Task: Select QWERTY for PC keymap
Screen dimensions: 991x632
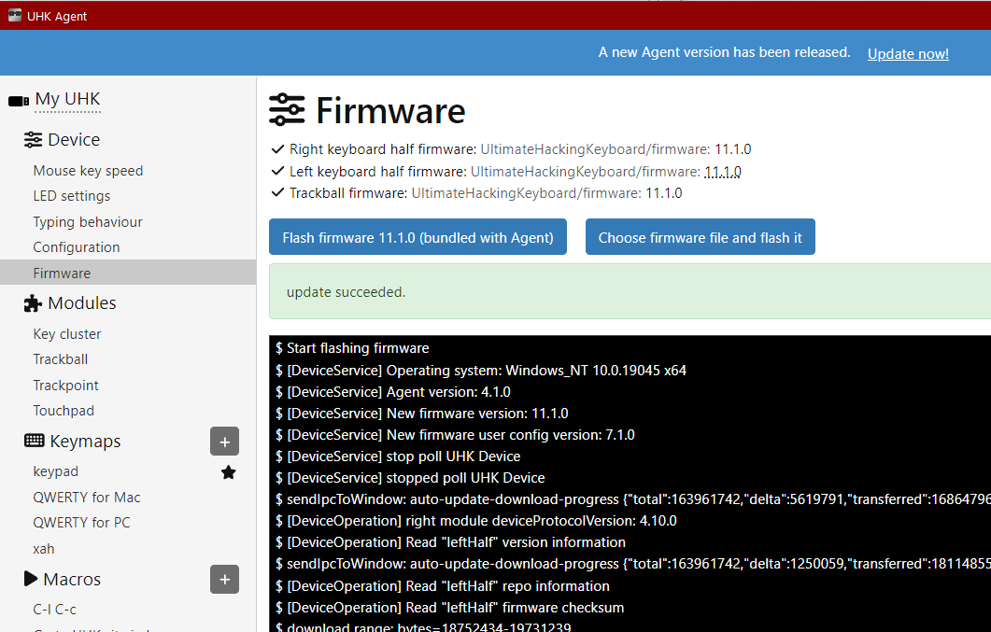Action: tap(81, 522)
